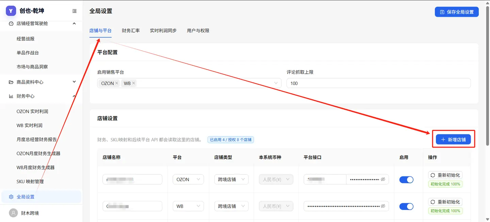Screen dimensions: 490x222
Task: Expand the 商品资料中心 menu group
Action: click(x=74, y=82)
